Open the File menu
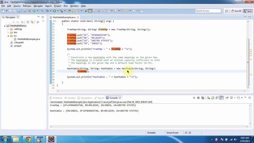This screenshot has width=254, height=143. click(3, 6)
